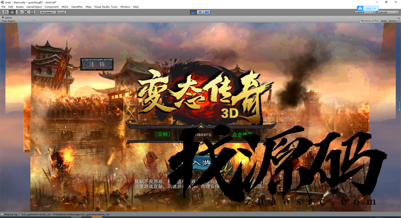This screenshot has width=401, height=218.
Task: Click the 进入游戏 enter game button
Action: click(202, 163)
